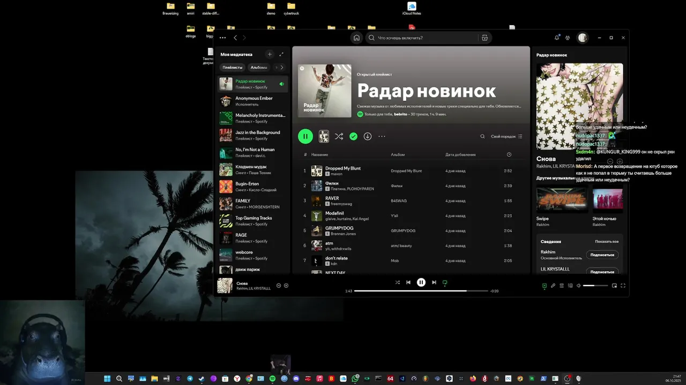Screen dimensions: 686x385
Task: Filter the library by Альбомы
Action: coord(259,67)
